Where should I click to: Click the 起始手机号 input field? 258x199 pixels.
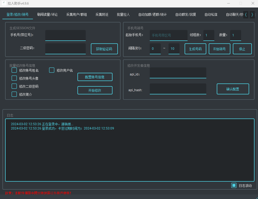coord(169,35)
